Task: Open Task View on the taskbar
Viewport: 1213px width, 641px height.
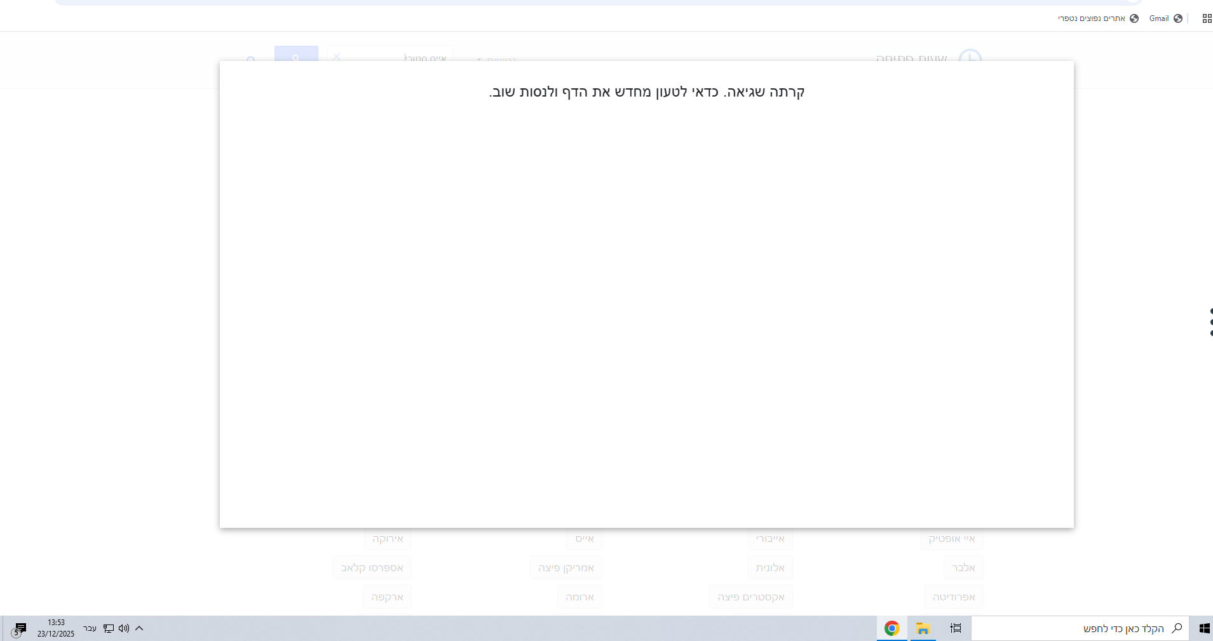Action: tap(956, 628)
